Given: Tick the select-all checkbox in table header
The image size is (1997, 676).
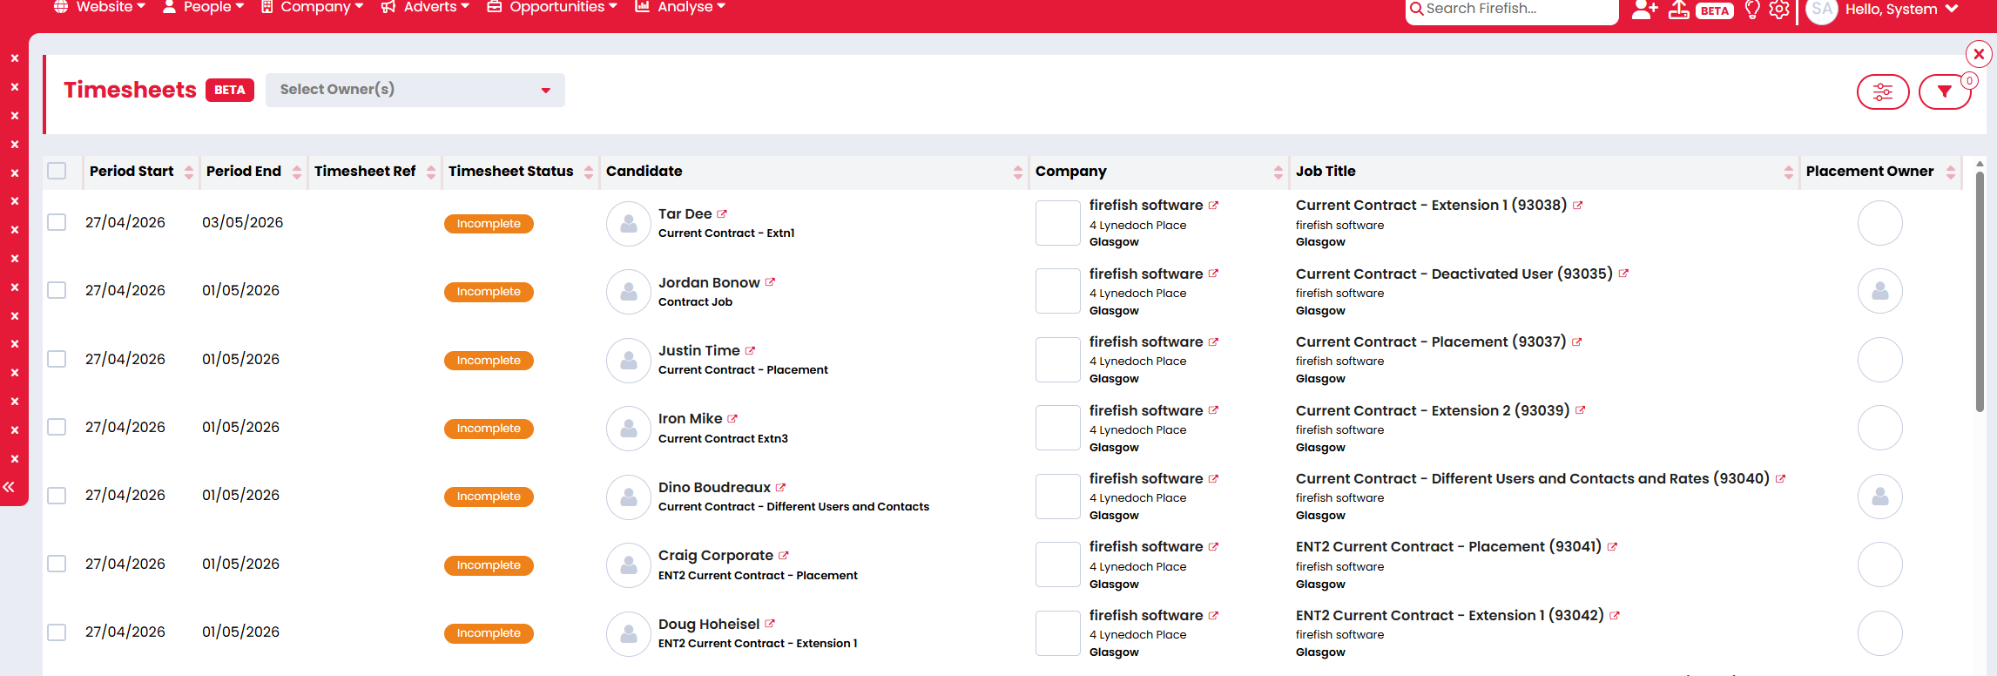Looking at the screenshot, I should coord(57,171).
